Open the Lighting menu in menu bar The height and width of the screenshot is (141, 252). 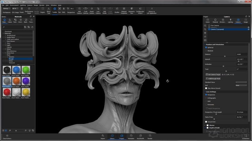click(23, 5)
